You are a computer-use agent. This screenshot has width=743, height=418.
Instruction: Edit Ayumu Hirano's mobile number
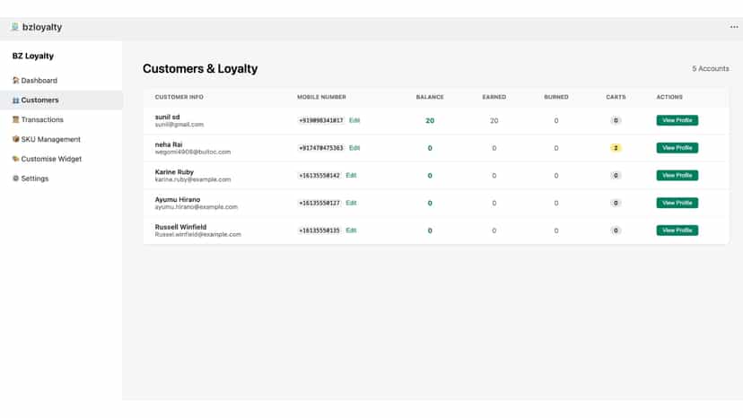(x=351, y=203)
